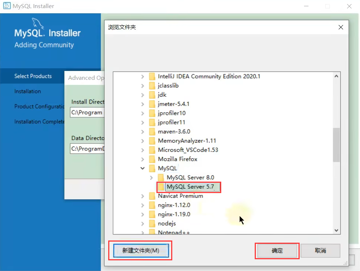360x271 pixels.
Task: Select the 'nginx-1.19.0' folder name
Action: pyautogui.click(x=174, y=214)
